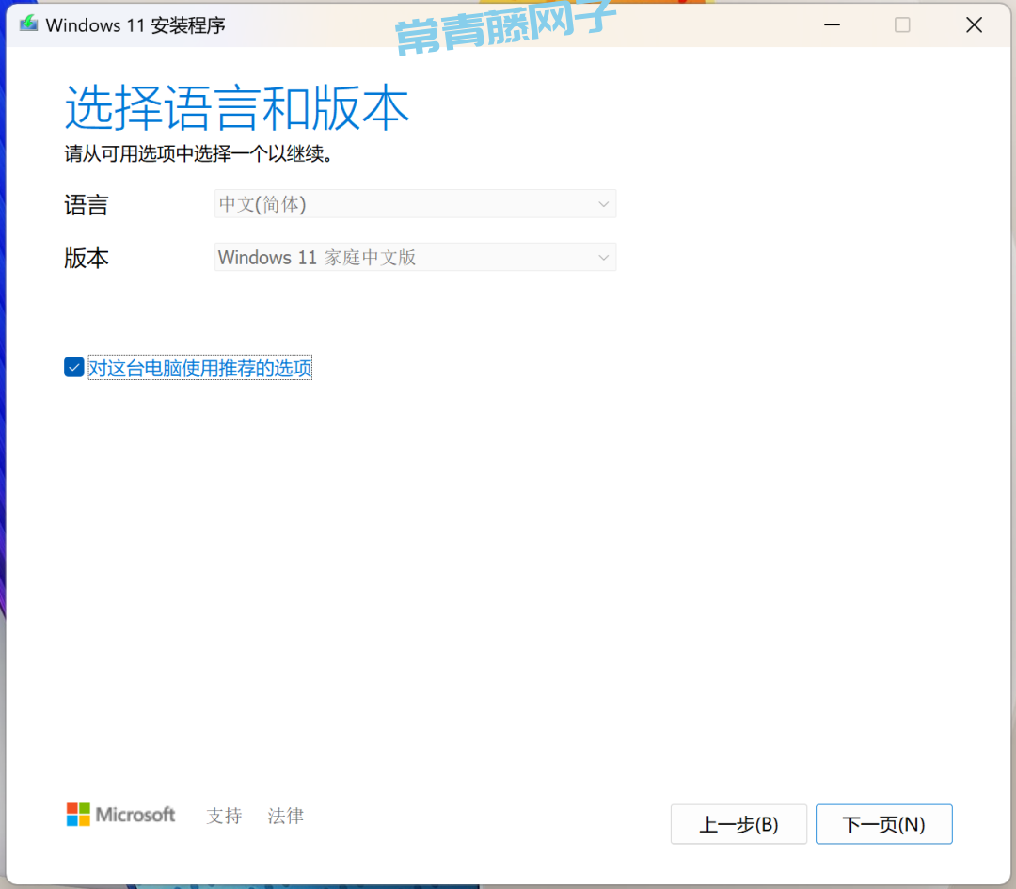Image resolution: width=1016 pixels, height=889 pixels.
Task: Proceed with the 下一页(N) button
Action: 883,825
